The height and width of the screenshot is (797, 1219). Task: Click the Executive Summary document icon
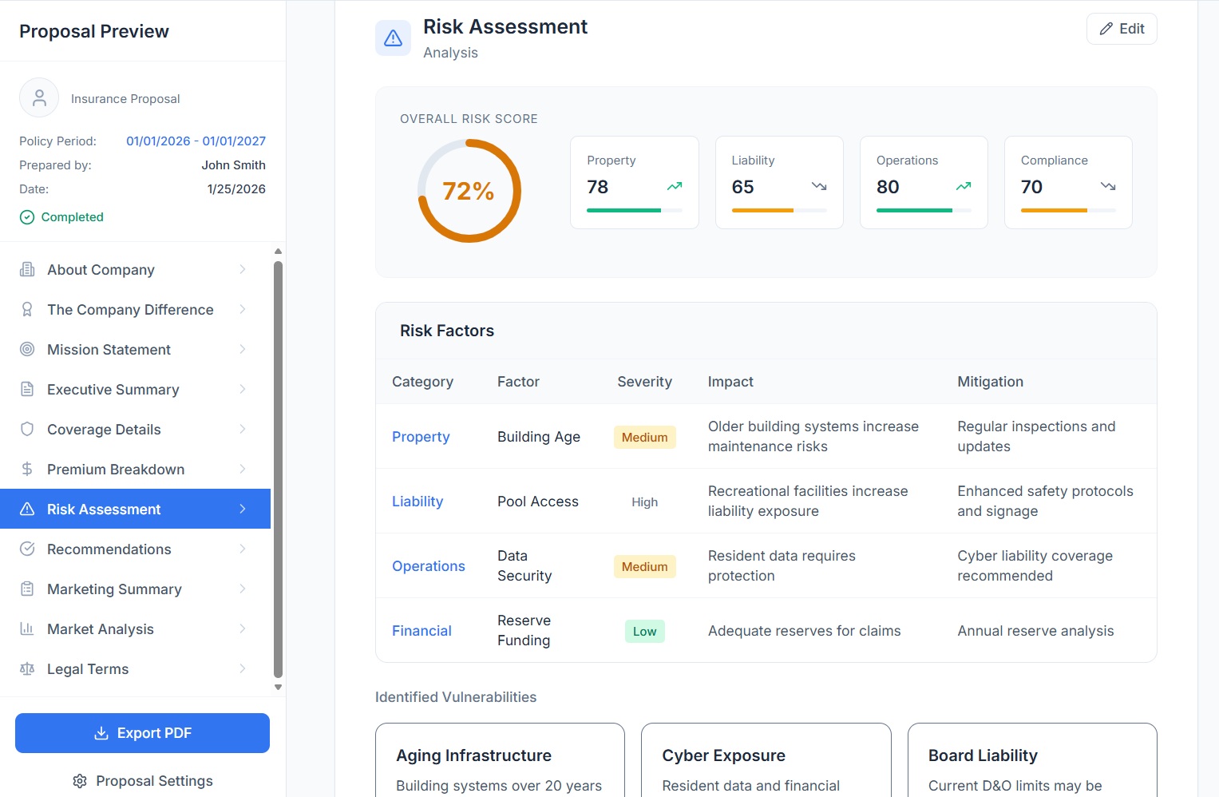27,389
